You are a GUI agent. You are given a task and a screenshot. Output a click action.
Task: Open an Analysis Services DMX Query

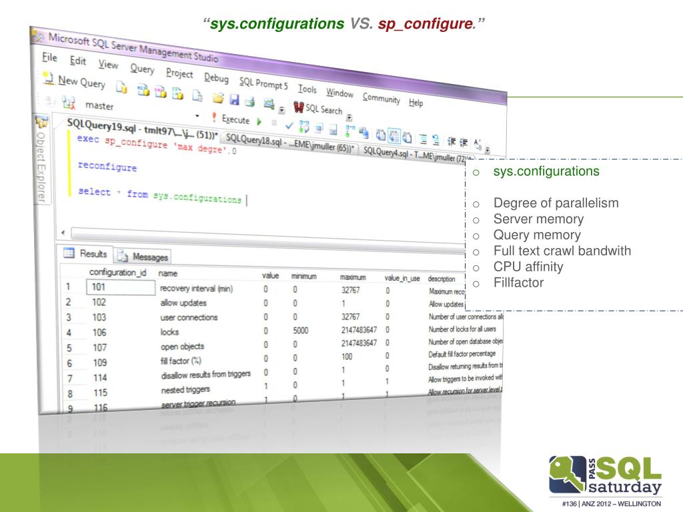point(160,92)
